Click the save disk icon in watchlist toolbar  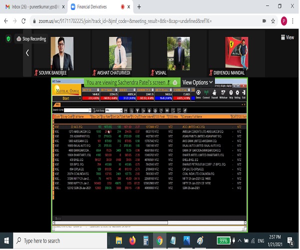[x=125, y=110]
